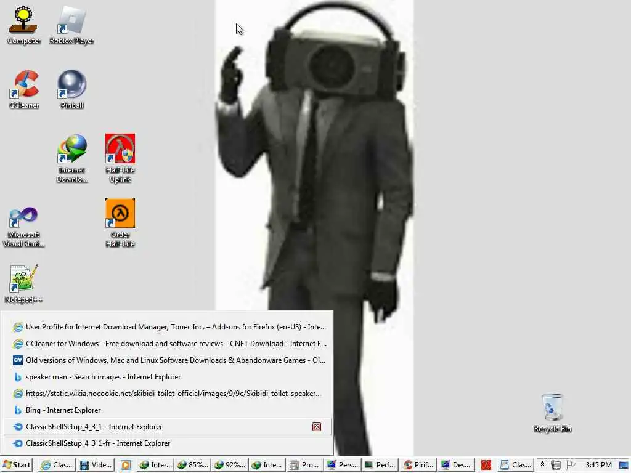Click network icon in system tray
The width and height of the screenshot is (631, 473).
pos(556,465)
